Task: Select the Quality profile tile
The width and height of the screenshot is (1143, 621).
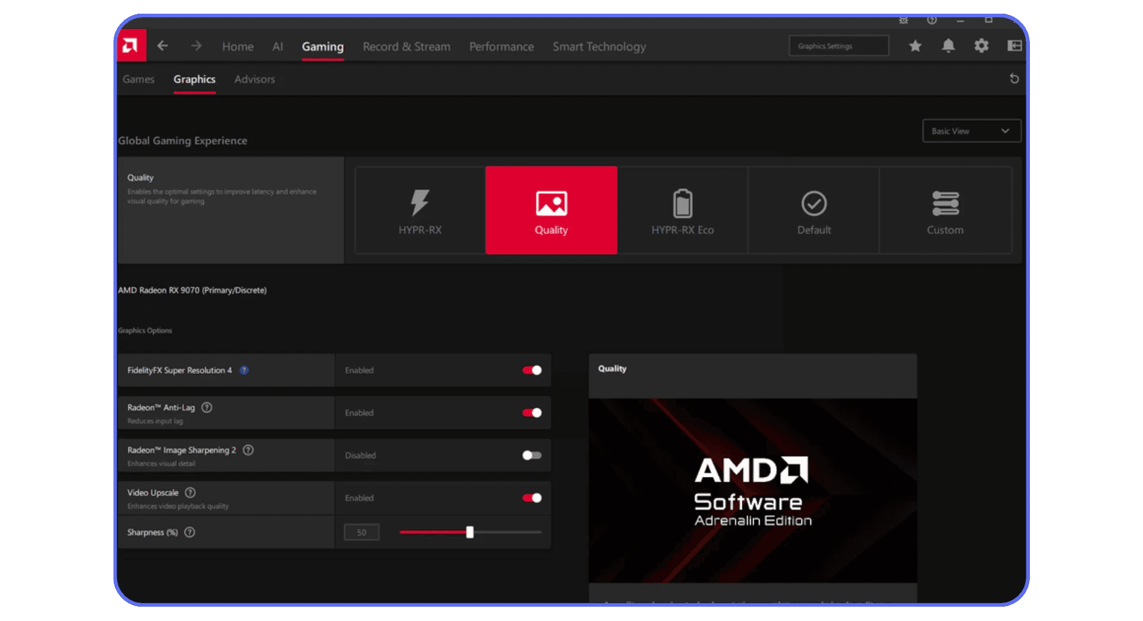Action: click(x=551, y=210)
